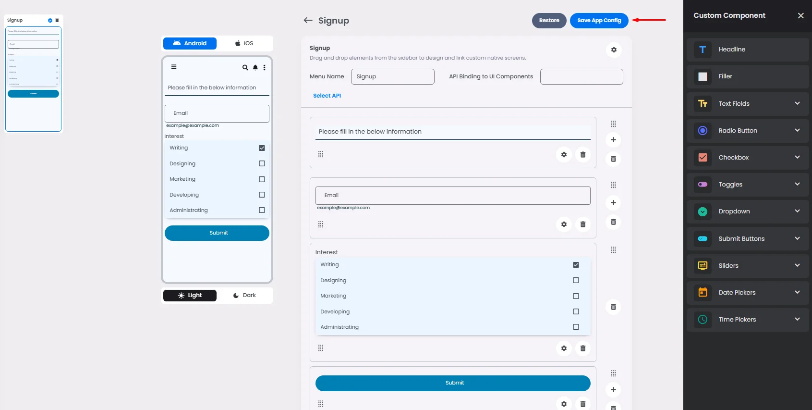Expand the Date Pickers component group
Screen dimensions: 812x410
797,292
